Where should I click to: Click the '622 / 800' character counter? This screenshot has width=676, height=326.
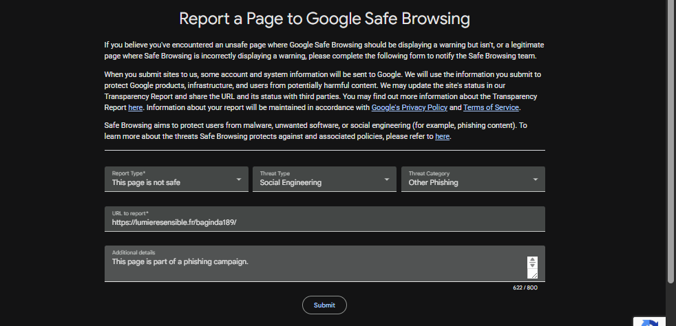click(525, 287)
